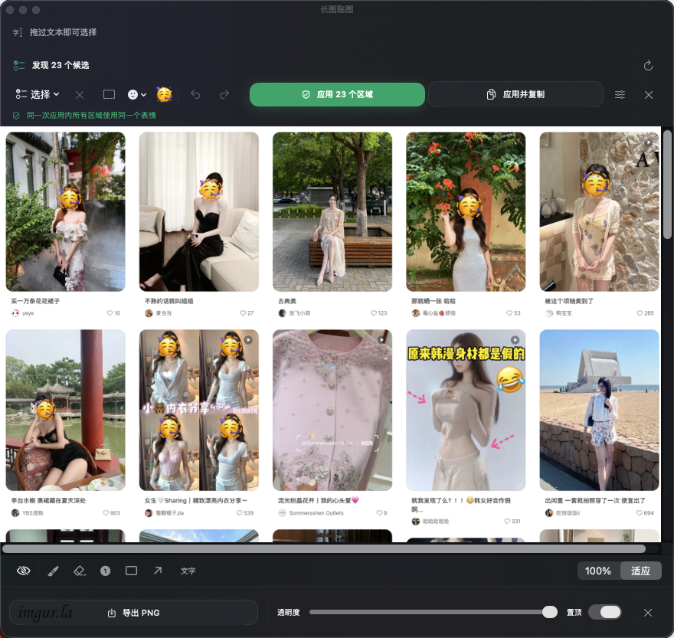Screen dimensions: 674x638
Task: Click the Sommersshen Outlets author name
Action: point(316,513)
